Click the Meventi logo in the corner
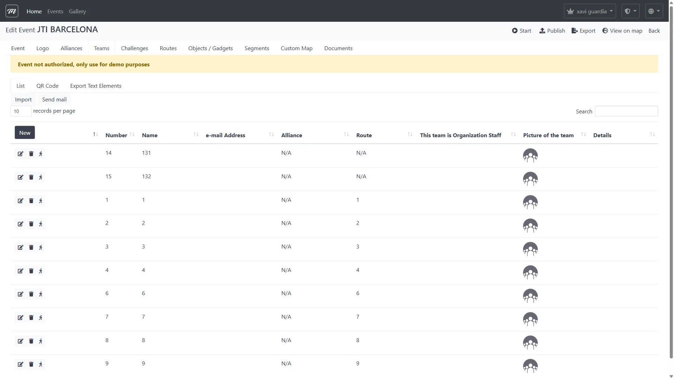This screenshot has height=379, width=674. [x=11, y=11]
